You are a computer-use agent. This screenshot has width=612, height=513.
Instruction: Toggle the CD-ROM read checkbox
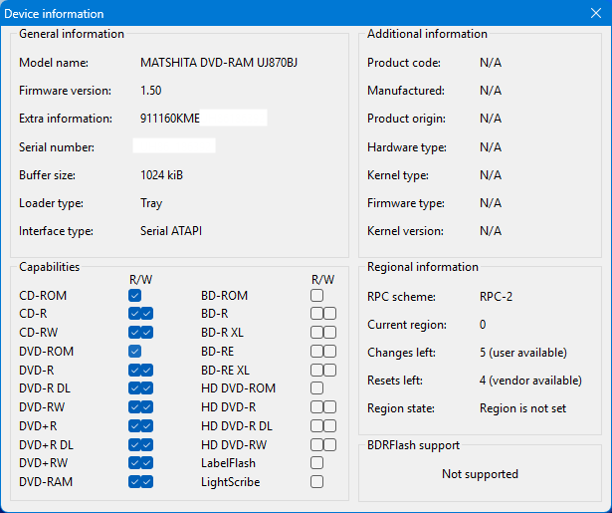[x=134, y=296]
